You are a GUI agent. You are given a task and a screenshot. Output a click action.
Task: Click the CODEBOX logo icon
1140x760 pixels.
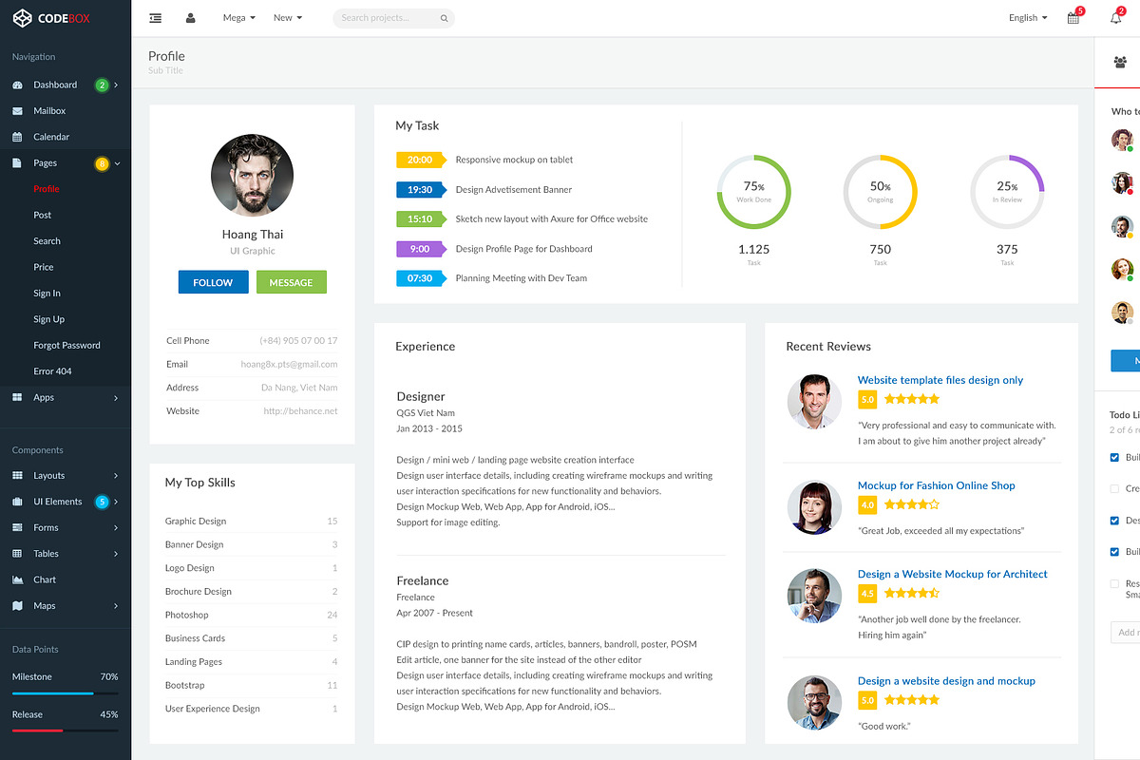23,17
